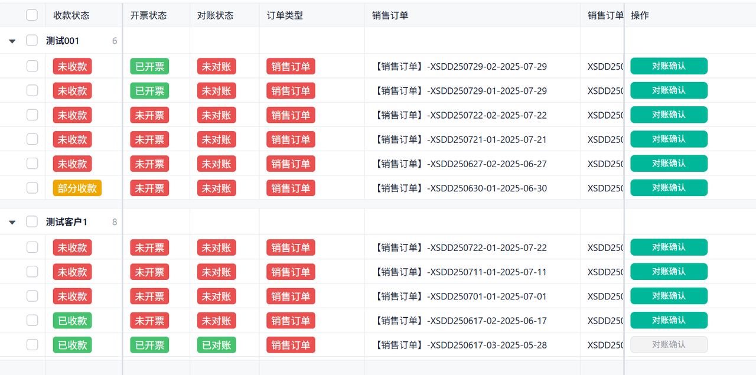The width and height of the screenshot is (756, 375).
Task: Click order text 【销售订单】-XSDD250729-02-2025-07-29
Action: (460, 66)
